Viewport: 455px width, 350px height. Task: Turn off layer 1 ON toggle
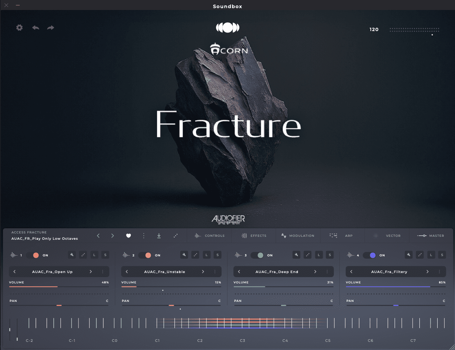click(x=33, y=255)
